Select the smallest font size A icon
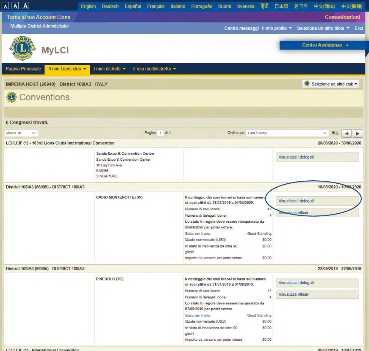Viewport: 369px width, 351px height. 5,6
